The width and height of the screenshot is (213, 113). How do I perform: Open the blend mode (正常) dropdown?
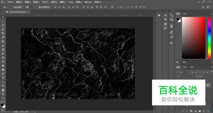(x=184, y=77)
